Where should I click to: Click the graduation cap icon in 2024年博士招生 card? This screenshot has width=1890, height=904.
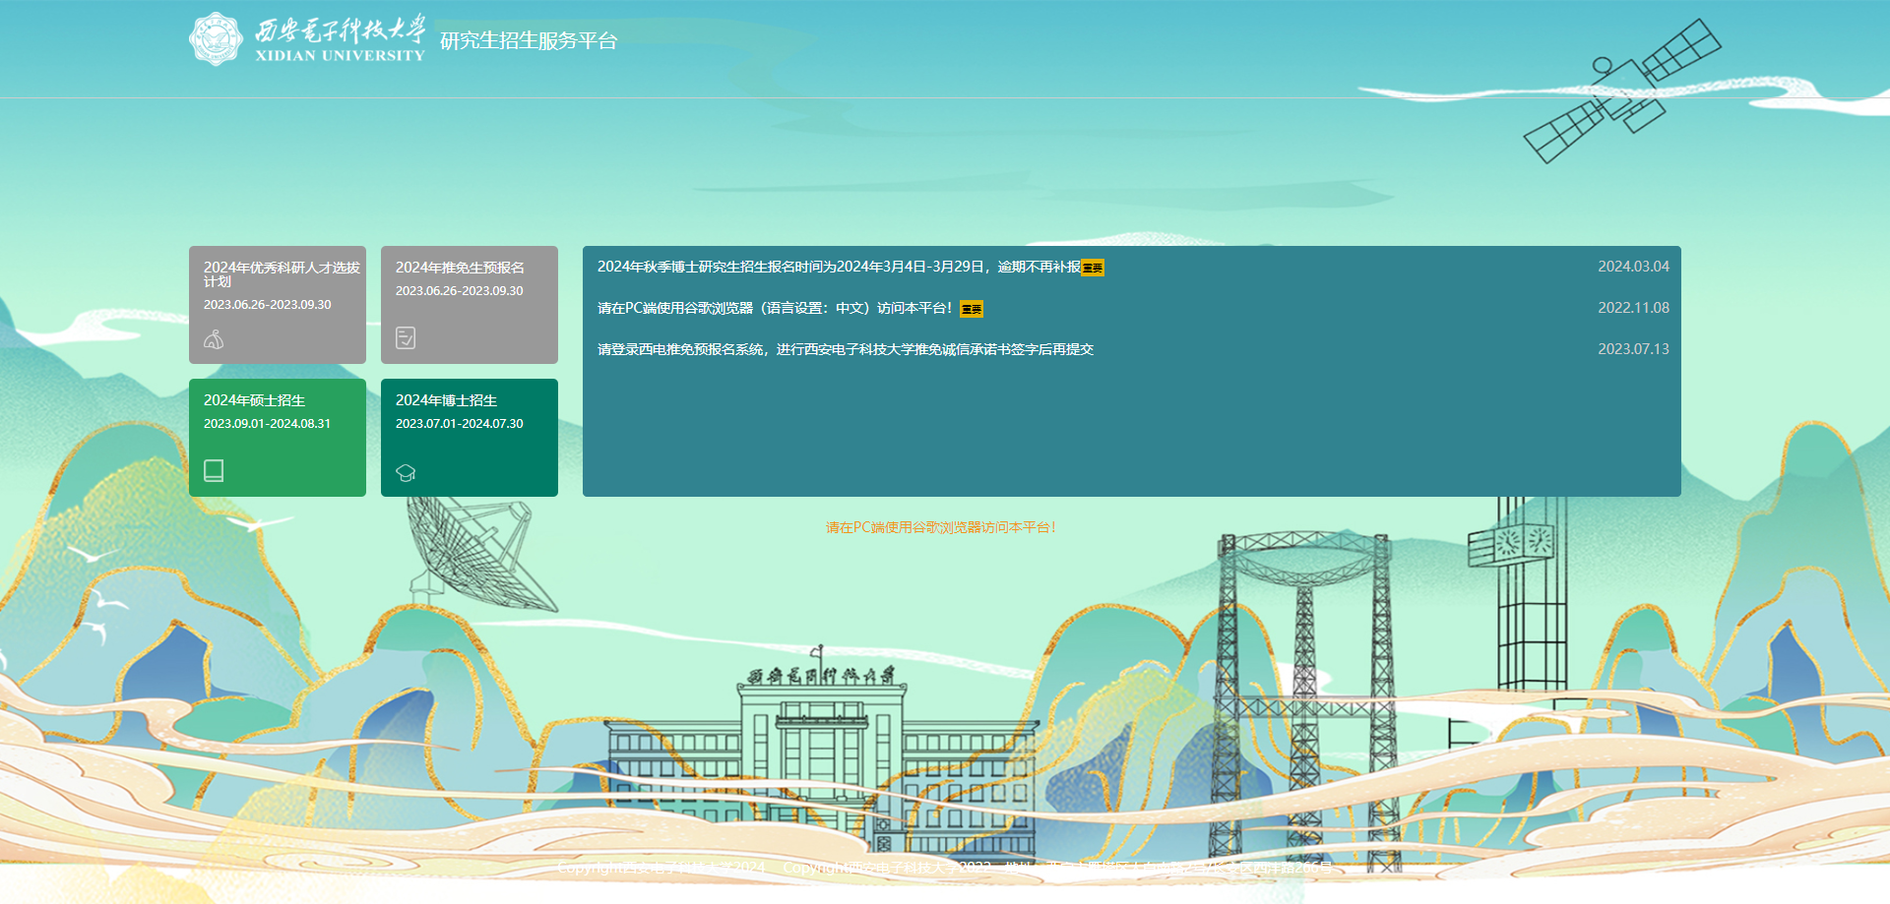(406, 472)
